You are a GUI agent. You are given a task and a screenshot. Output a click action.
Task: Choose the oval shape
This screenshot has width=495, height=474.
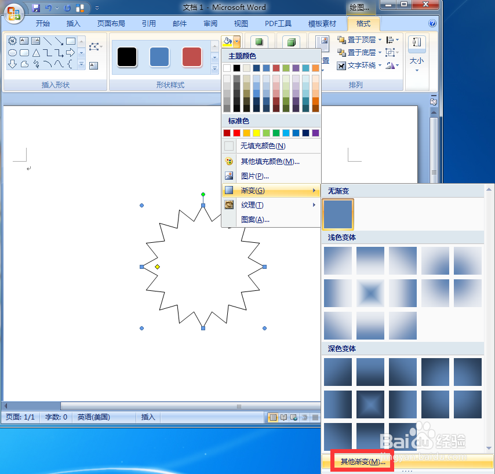pos(12,53)
